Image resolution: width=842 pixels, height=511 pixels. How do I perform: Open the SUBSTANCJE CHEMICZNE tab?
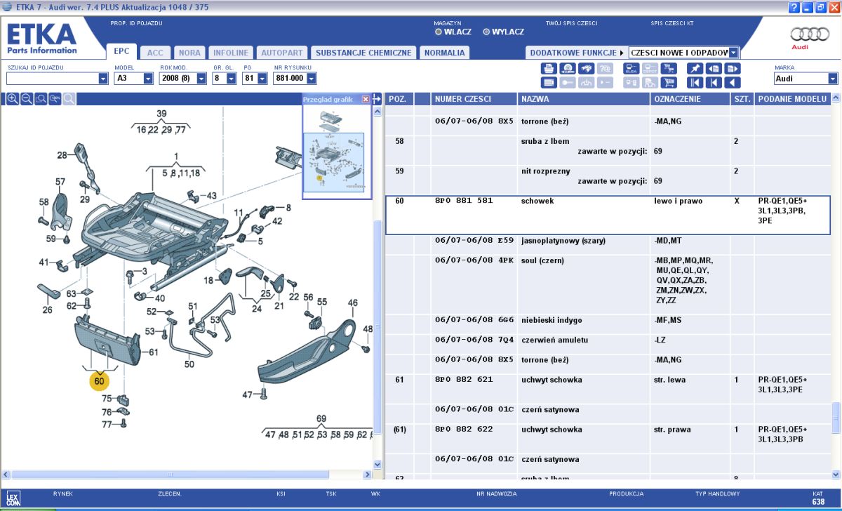pyautogui.click(x=363, y=53)
